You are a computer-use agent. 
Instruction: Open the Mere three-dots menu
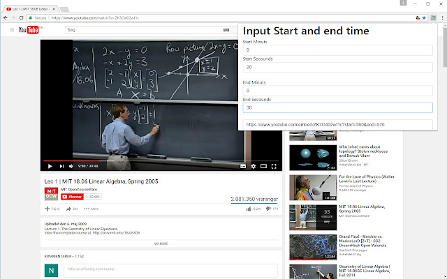(91, 209)
